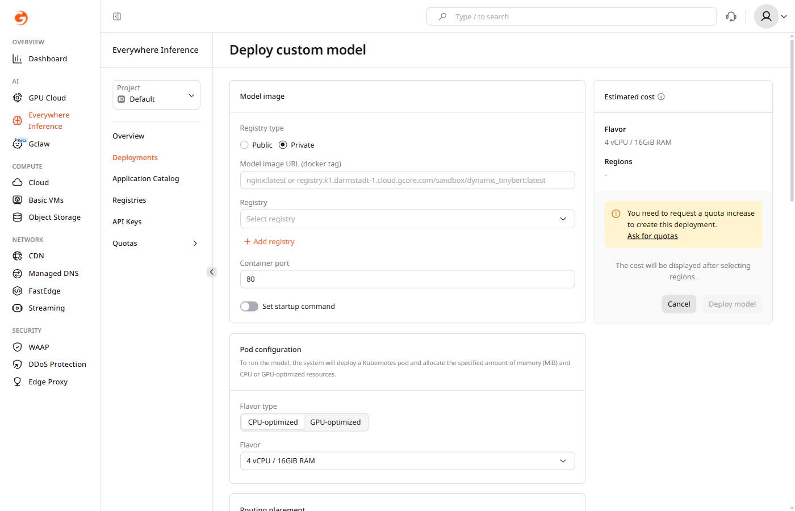
Task: Click the DDoS Protection icon
Action: pos(18,364)
